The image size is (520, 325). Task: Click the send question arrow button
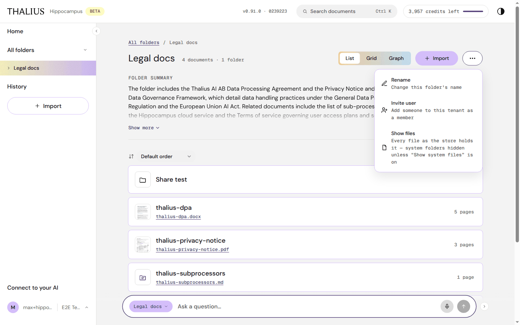click(x=464, y=307)
